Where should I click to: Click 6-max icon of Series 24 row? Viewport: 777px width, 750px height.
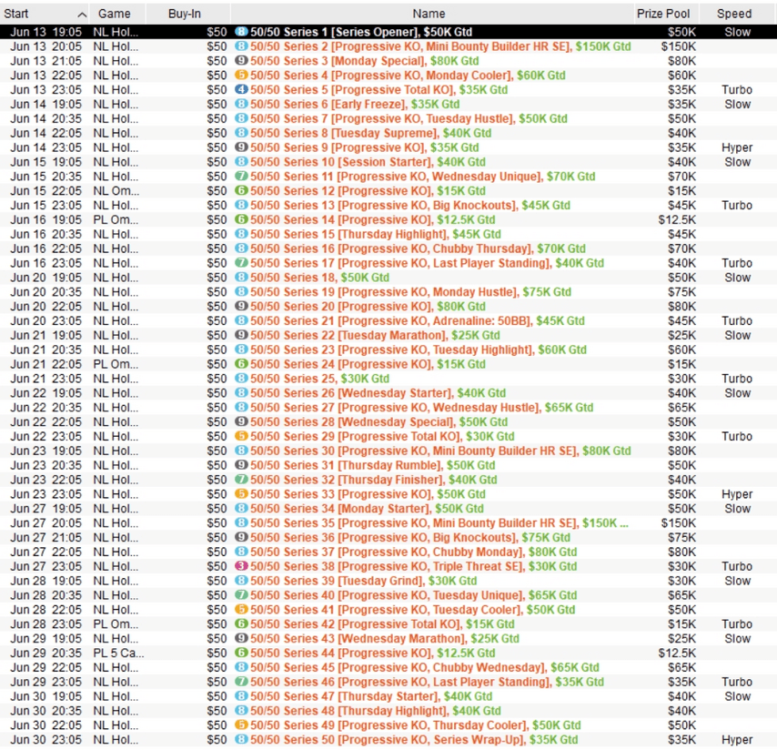(241, 364)
